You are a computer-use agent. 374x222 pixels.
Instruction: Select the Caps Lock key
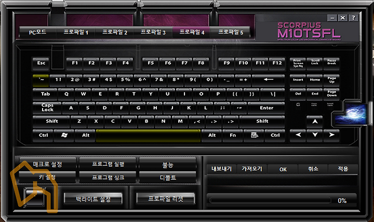pos(47,108)
